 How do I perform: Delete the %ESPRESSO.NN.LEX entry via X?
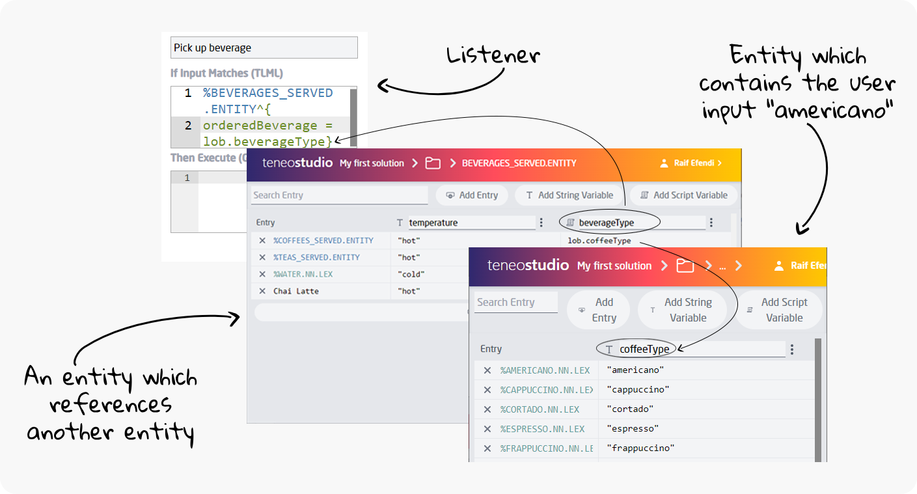click(x=487, y=429)
